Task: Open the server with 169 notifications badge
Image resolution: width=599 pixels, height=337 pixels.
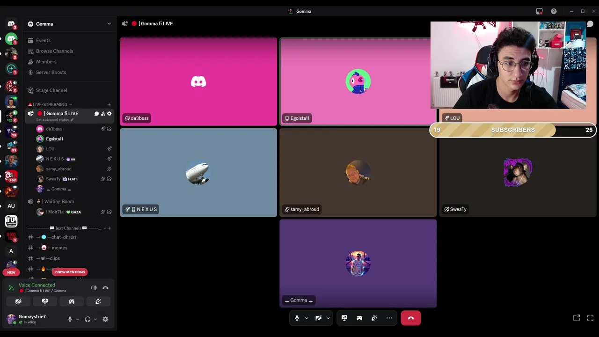Action: click(11, 176)
